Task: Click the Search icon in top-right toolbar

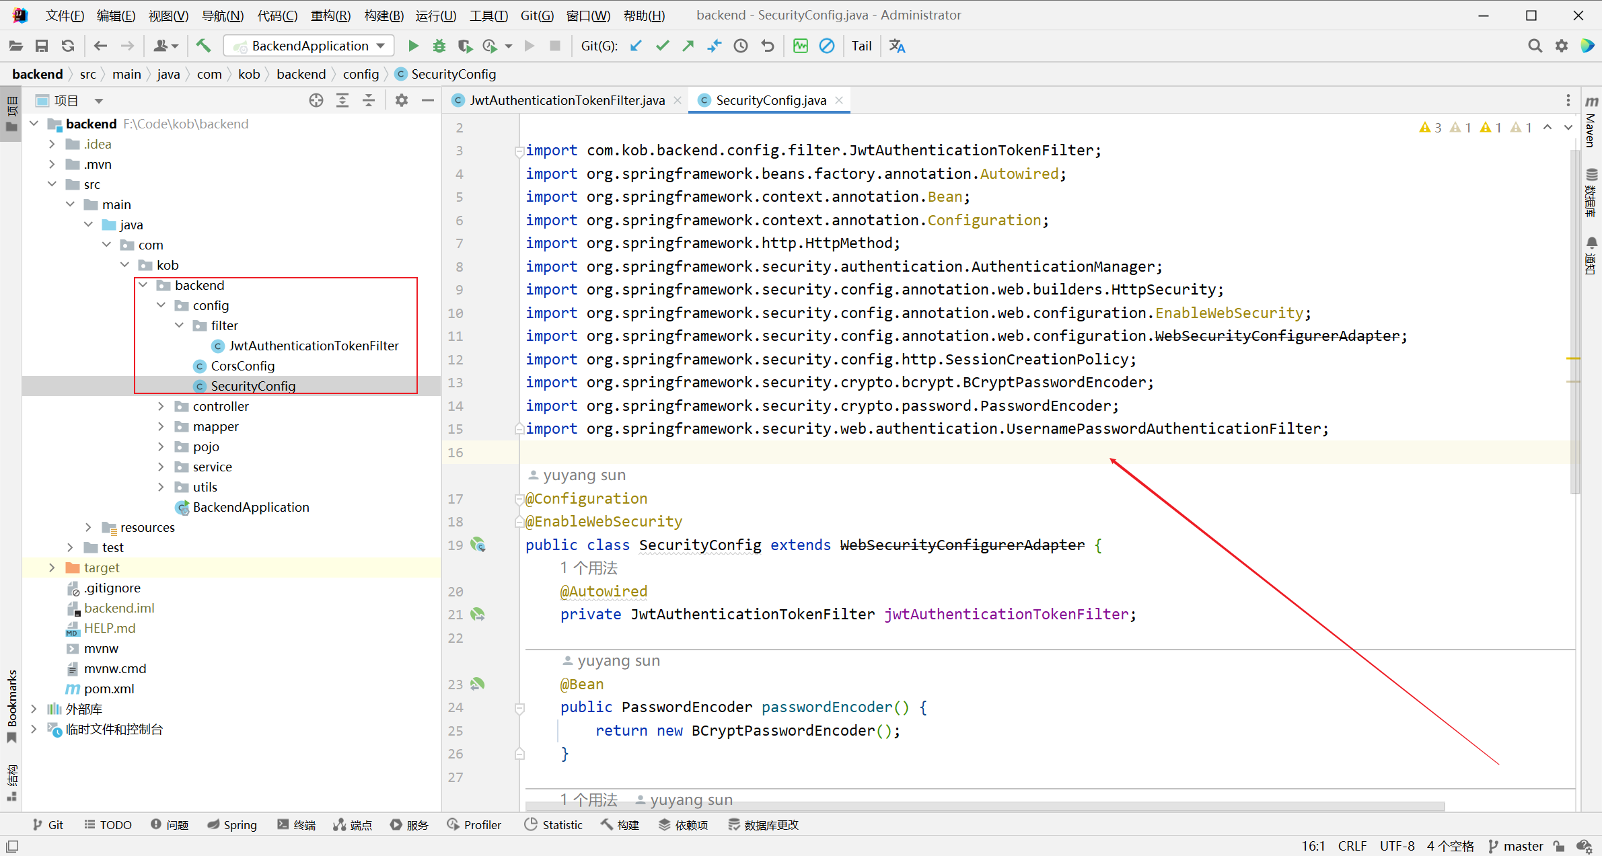Action: (1534, 46)
